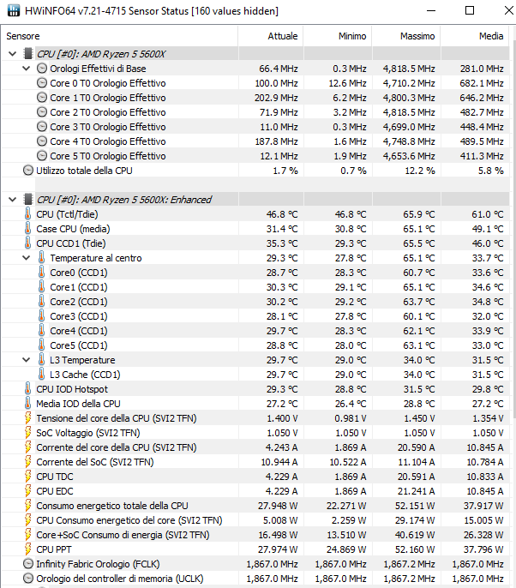
Task: Click the clock icon beside Core 0 T0 Orologio Effettivo
Action: [x=42, y=83]
